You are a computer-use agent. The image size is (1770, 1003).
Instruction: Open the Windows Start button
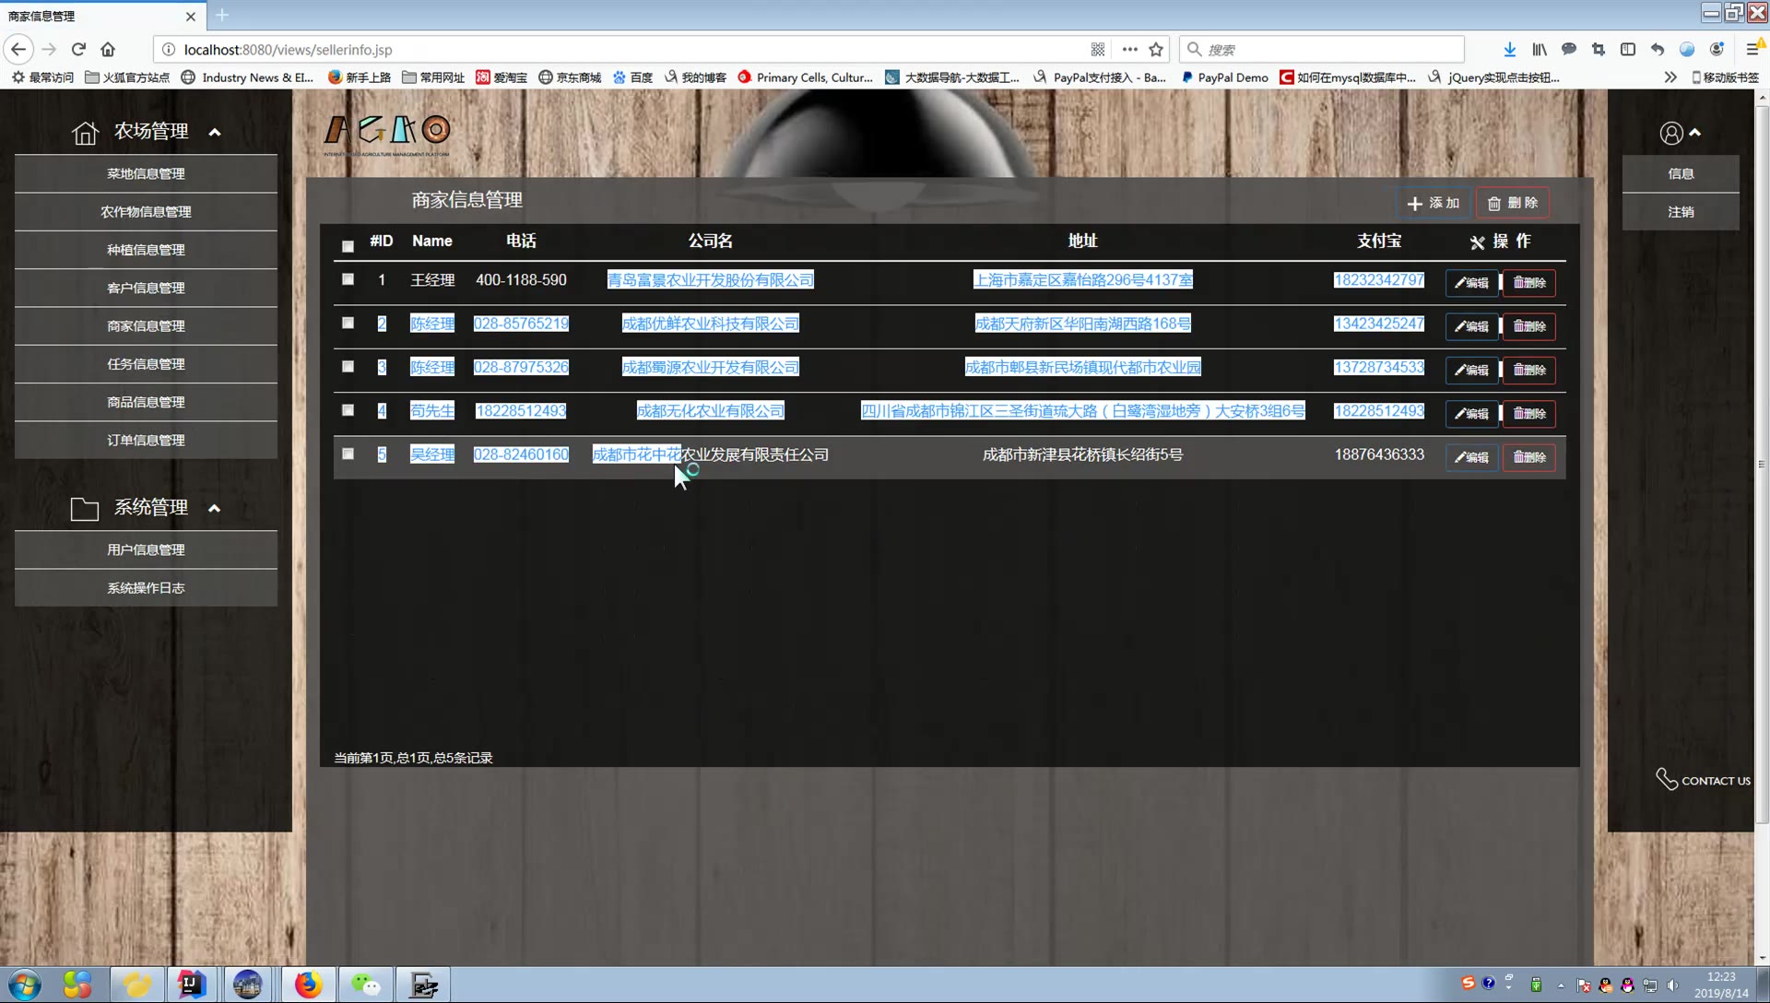point(25,985)
